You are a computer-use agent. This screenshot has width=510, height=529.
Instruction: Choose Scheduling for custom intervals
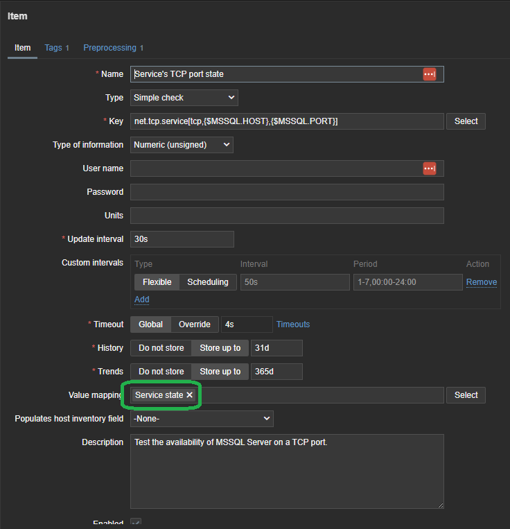point(208,282)
